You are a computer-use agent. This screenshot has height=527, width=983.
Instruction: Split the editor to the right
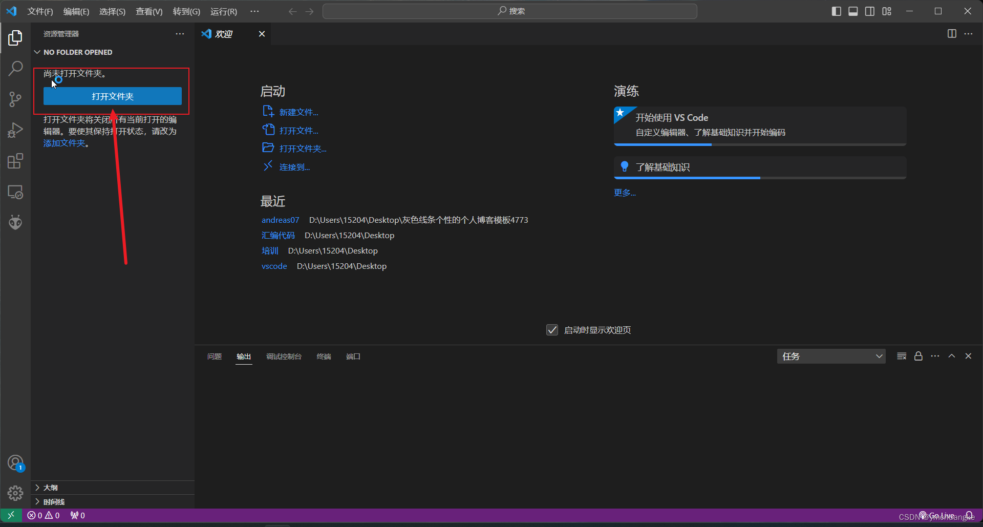pos(952,34)
